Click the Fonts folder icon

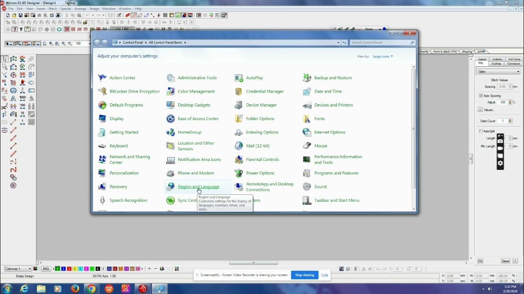click(x=307, y=119)
